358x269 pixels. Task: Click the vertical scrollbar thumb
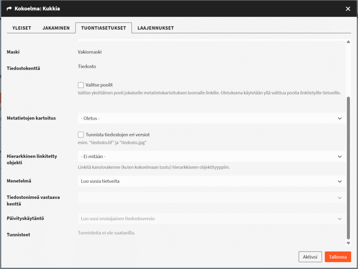[348, 168]
